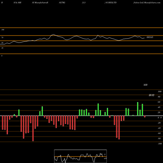Click the MR axis label -20
This screenshot has width=163, height=163.
159,123
